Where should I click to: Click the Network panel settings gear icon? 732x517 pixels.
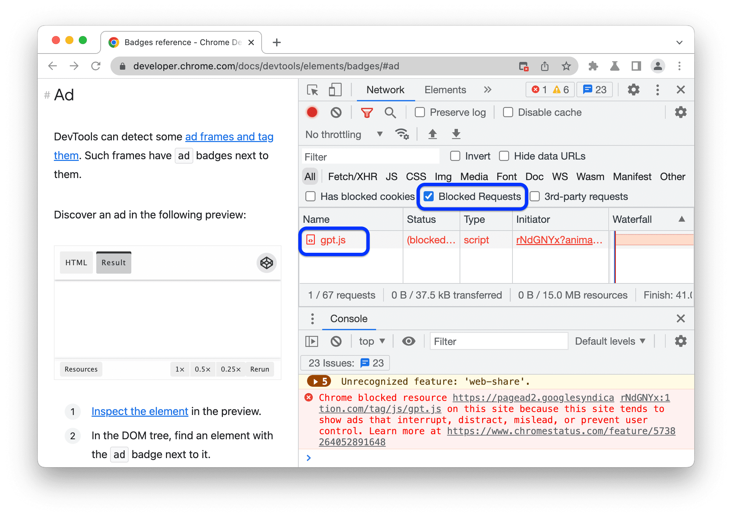(682, 113)
